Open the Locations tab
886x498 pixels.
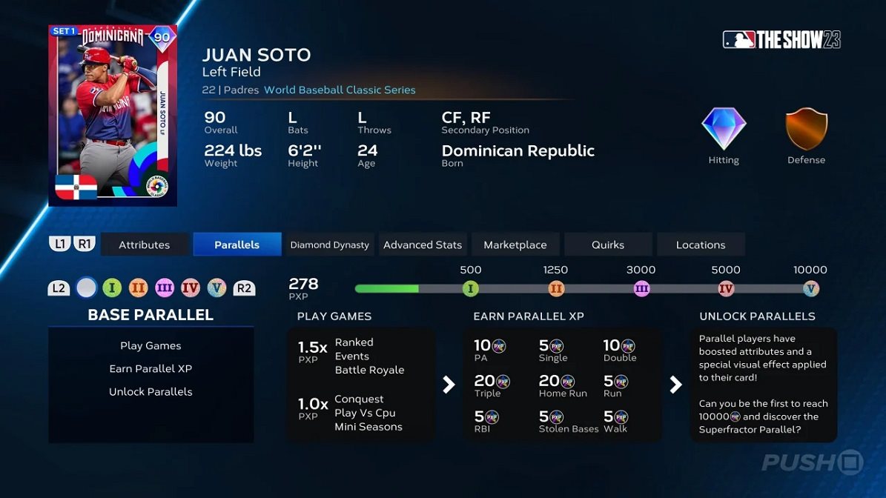coord(701,245)
